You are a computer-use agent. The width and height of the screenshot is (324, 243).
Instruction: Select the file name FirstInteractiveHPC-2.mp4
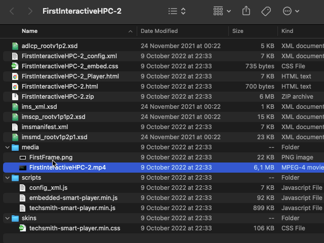tap(67, 168)
